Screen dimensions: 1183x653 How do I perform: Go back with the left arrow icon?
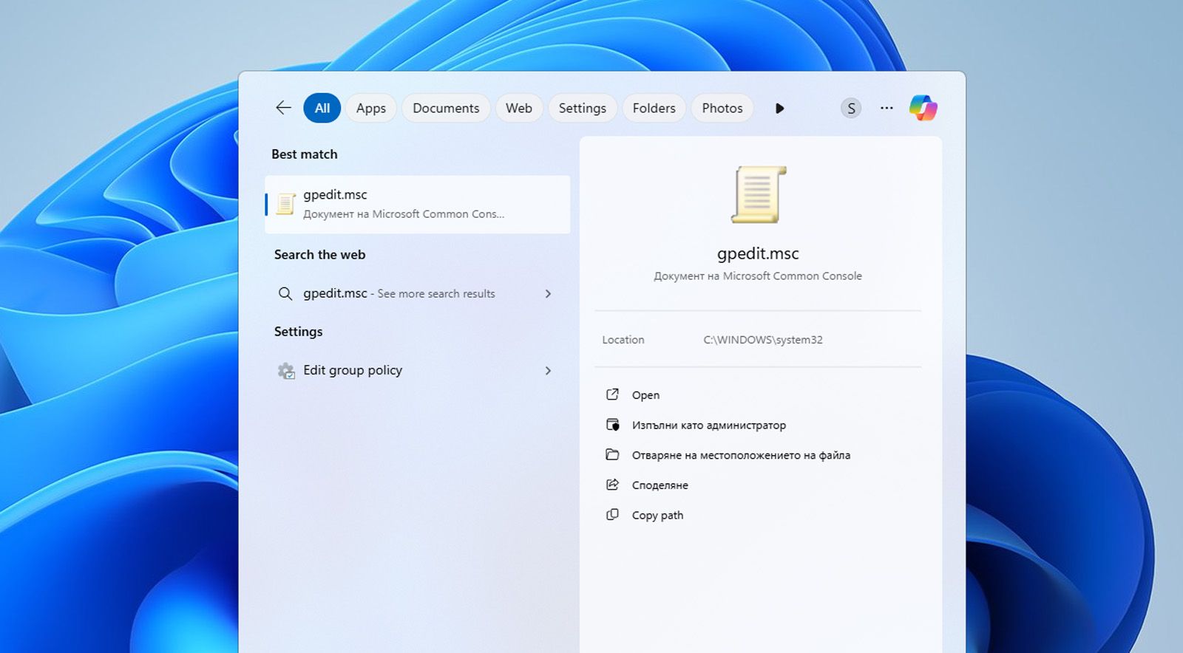click(x=283, y=108)
